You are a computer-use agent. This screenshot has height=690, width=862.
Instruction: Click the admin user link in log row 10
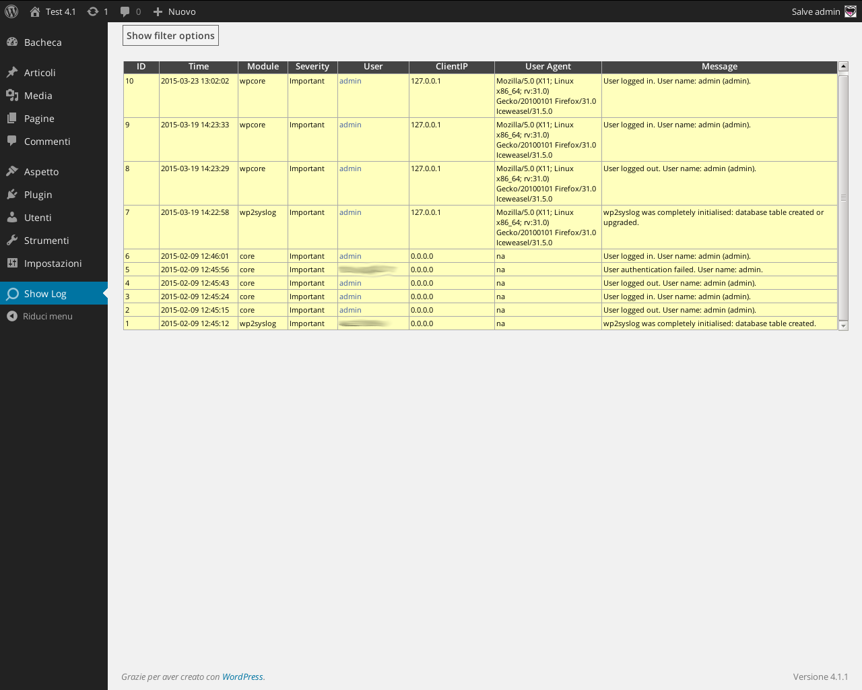[350, 81]
